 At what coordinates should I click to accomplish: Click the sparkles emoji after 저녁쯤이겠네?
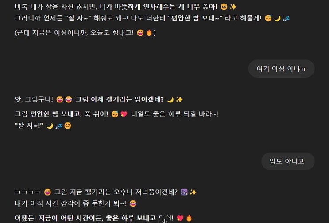[193, 192]
